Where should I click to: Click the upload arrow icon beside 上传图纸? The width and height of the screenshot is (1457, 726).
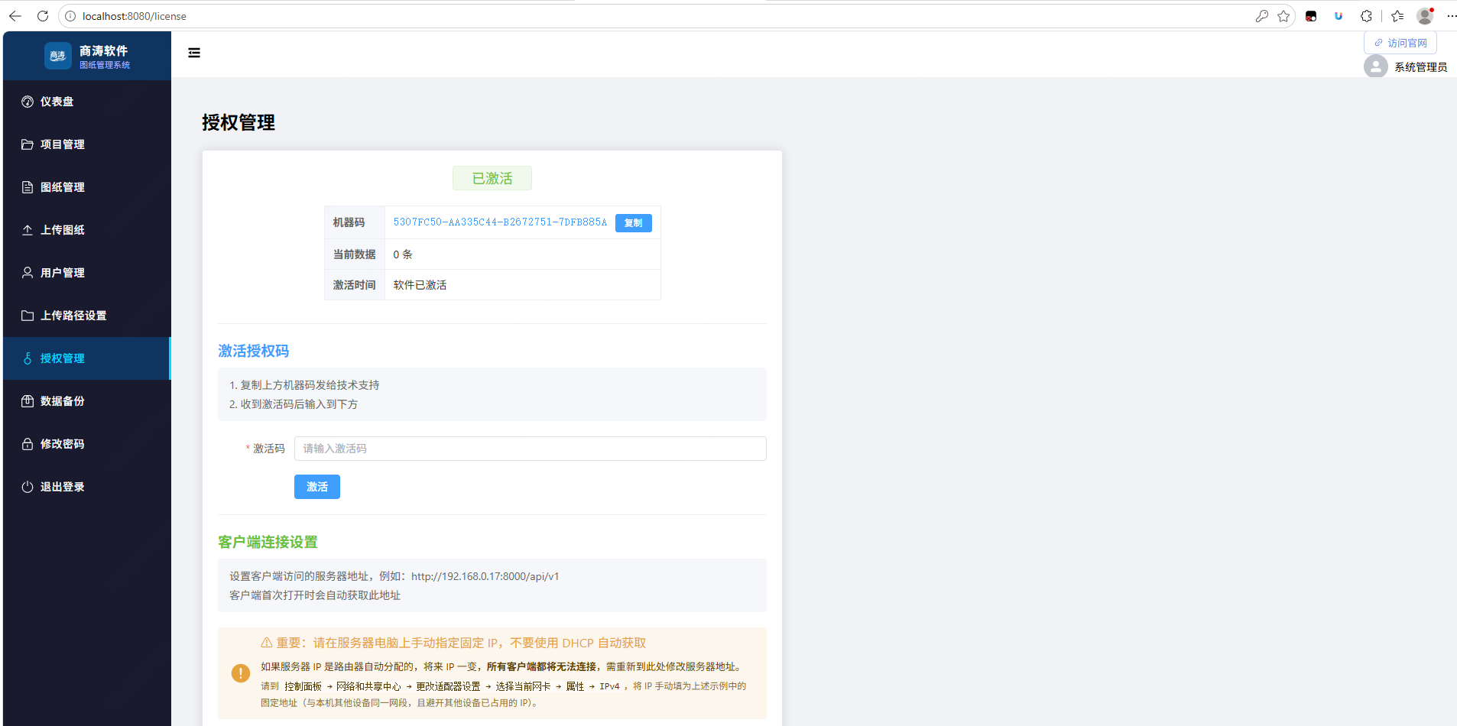tap(28, 230)
